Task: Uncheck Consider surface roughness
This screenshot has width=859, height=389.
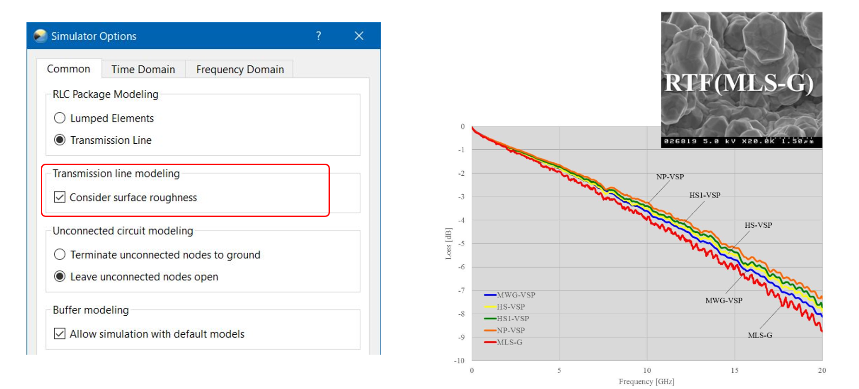Action: tap(60, 198)
